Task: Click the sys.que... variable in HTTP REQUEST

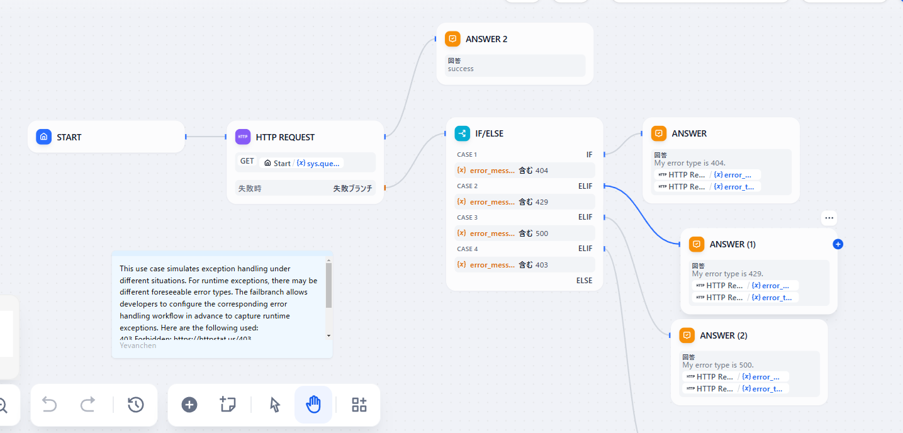Action: coord(318,163)
